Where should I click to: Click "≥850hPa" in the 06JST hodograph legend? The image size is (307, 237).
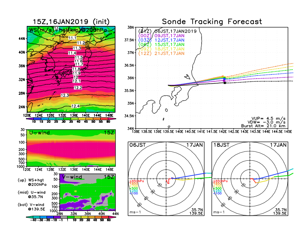[x=136, y=181]
